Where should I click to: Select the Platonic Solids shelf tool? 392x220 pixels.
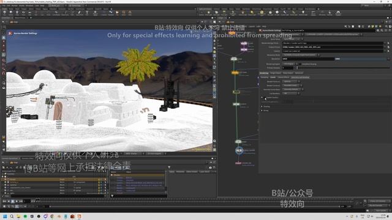pos(96,13)
